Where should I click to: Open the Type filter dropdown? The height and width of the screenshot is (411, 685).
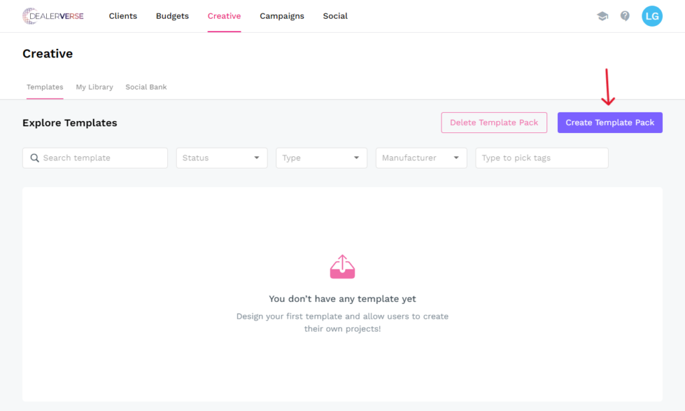(x=321, y=158)
